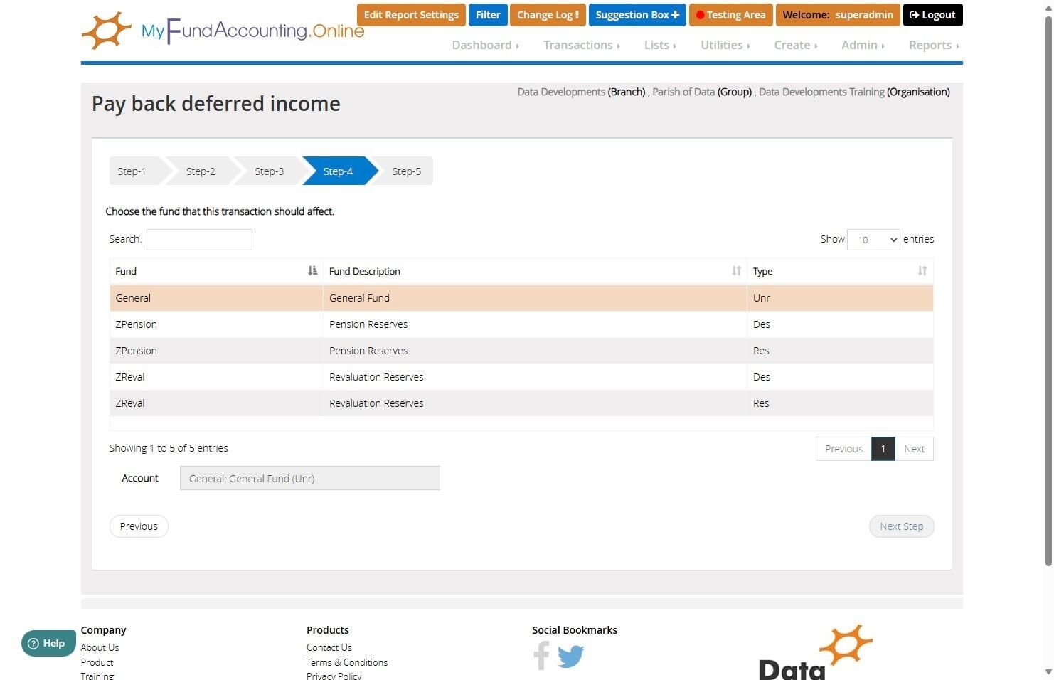Click the Next Step button
The image size is (1054, 680).
[901, 526]
